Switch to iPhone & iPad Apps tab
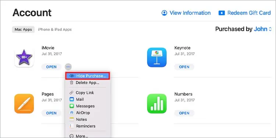The image size is (276, 138). (x=55, y=29)
